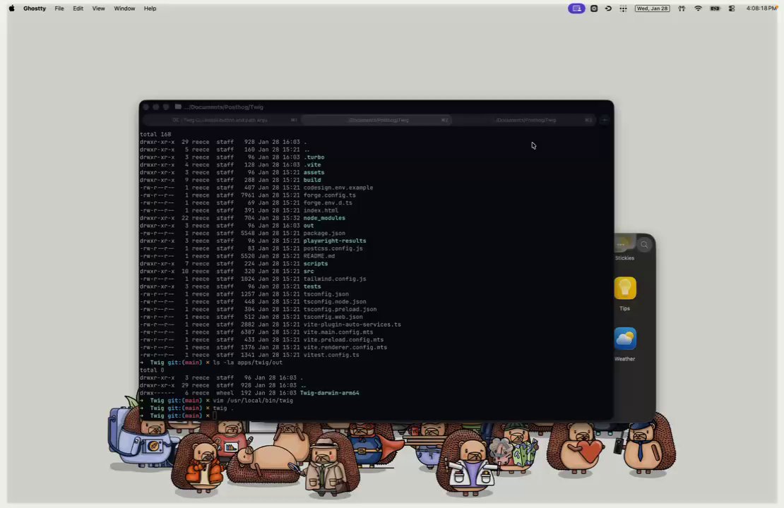Click the scripts directory name
The height and width of the screenshot is (508, 784).
[x=316, y=264]
